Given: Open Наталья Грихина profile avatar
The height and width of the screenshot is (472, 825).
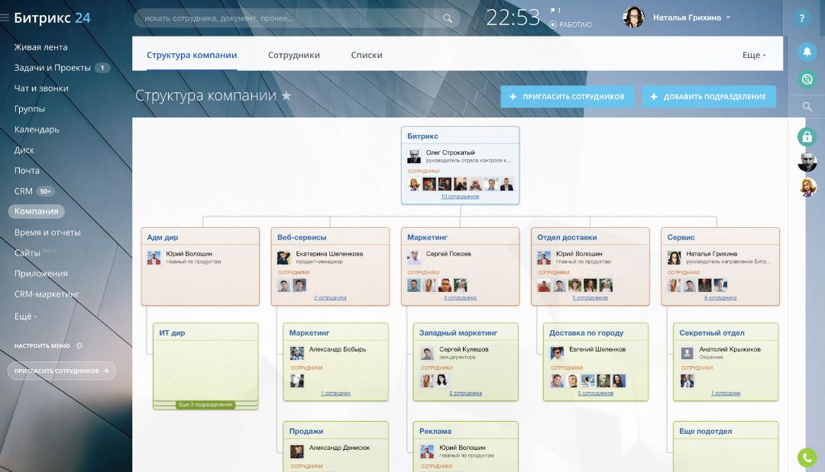Looking at the screenshot, I should click(x=633, y=18).
